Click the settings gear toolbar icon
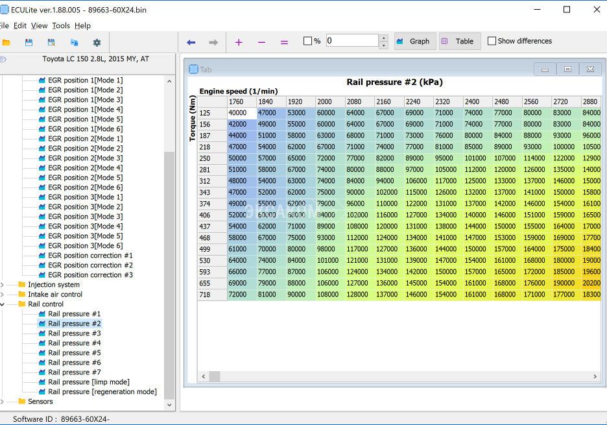The image size is (607, 425). pos(97,42)
